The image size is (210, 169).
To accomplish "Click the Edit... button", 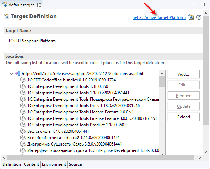I will pyautogui.click(x=184, y=85).
